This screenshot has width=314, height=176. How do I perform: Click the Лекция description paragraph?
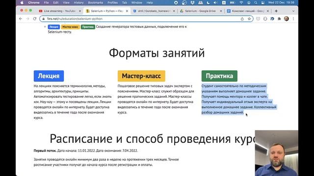coord(73,102)
